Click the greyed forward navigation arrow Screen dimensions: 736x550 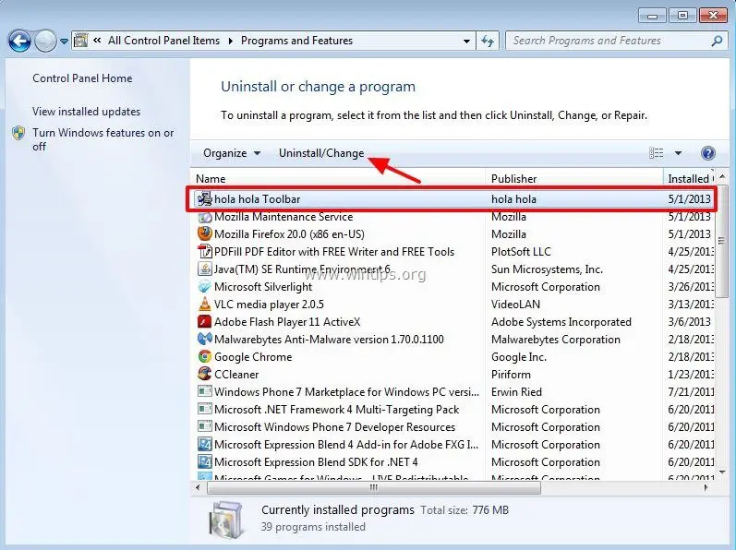coord(45,42)
